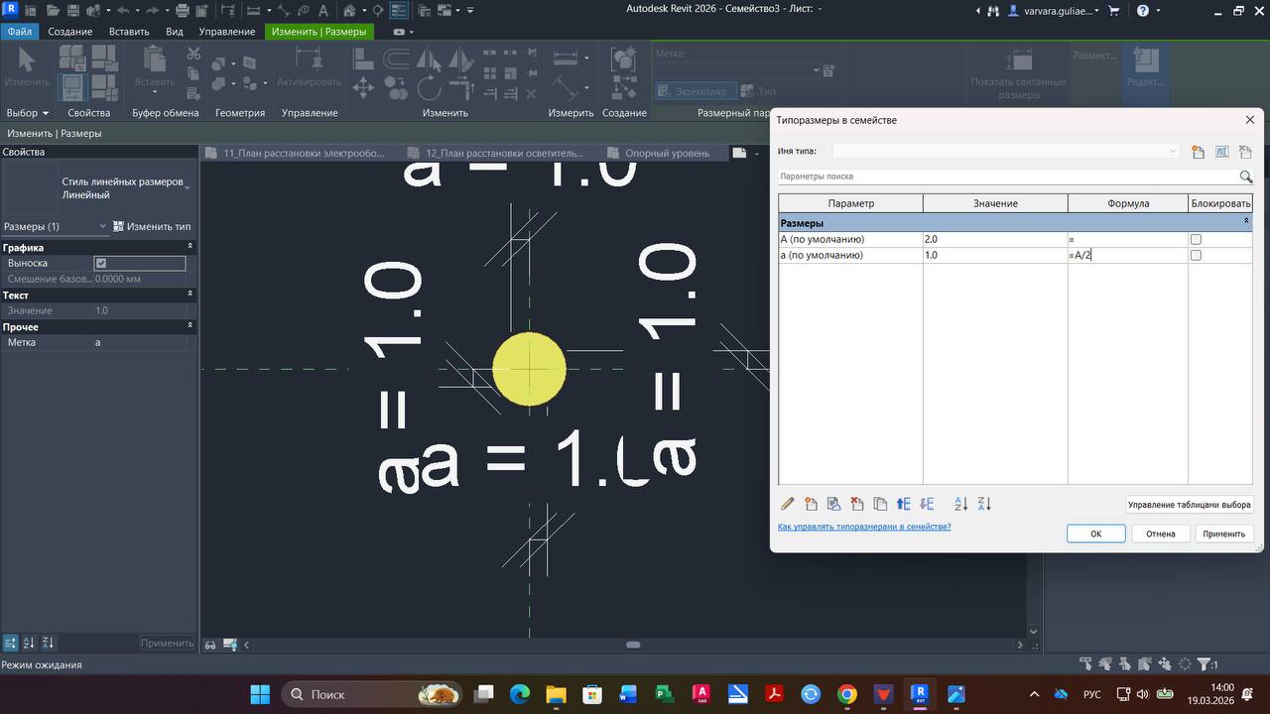
Task: Click the Delete Parameter icon with red X
Action: pyautogui.click(x=857, y=504)
